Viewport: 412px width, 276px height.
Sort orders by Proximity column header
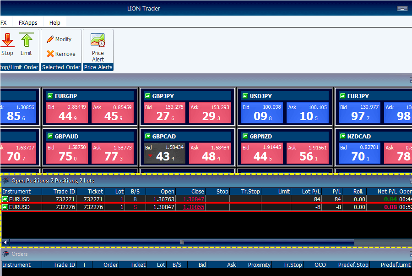[260, 265]
